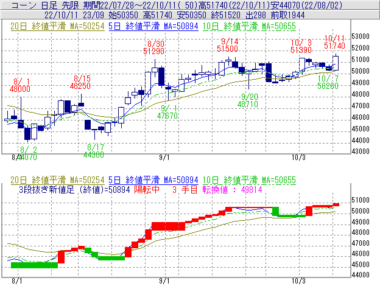Viewport: 380px width, 289px height.
Task: Click the 10/7 50260 low label
Action: click(x=328, y=82)
